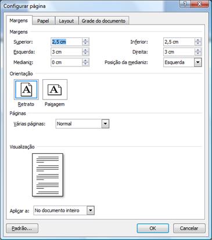Increase the Superior margin value
This screenshot has height=240, width=212.
(x=85, y=40)
